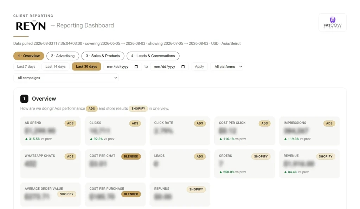This screenshot has height=209, width=360.
Task: Click the Data pulled timestamp line
Action: click(127, 43)
